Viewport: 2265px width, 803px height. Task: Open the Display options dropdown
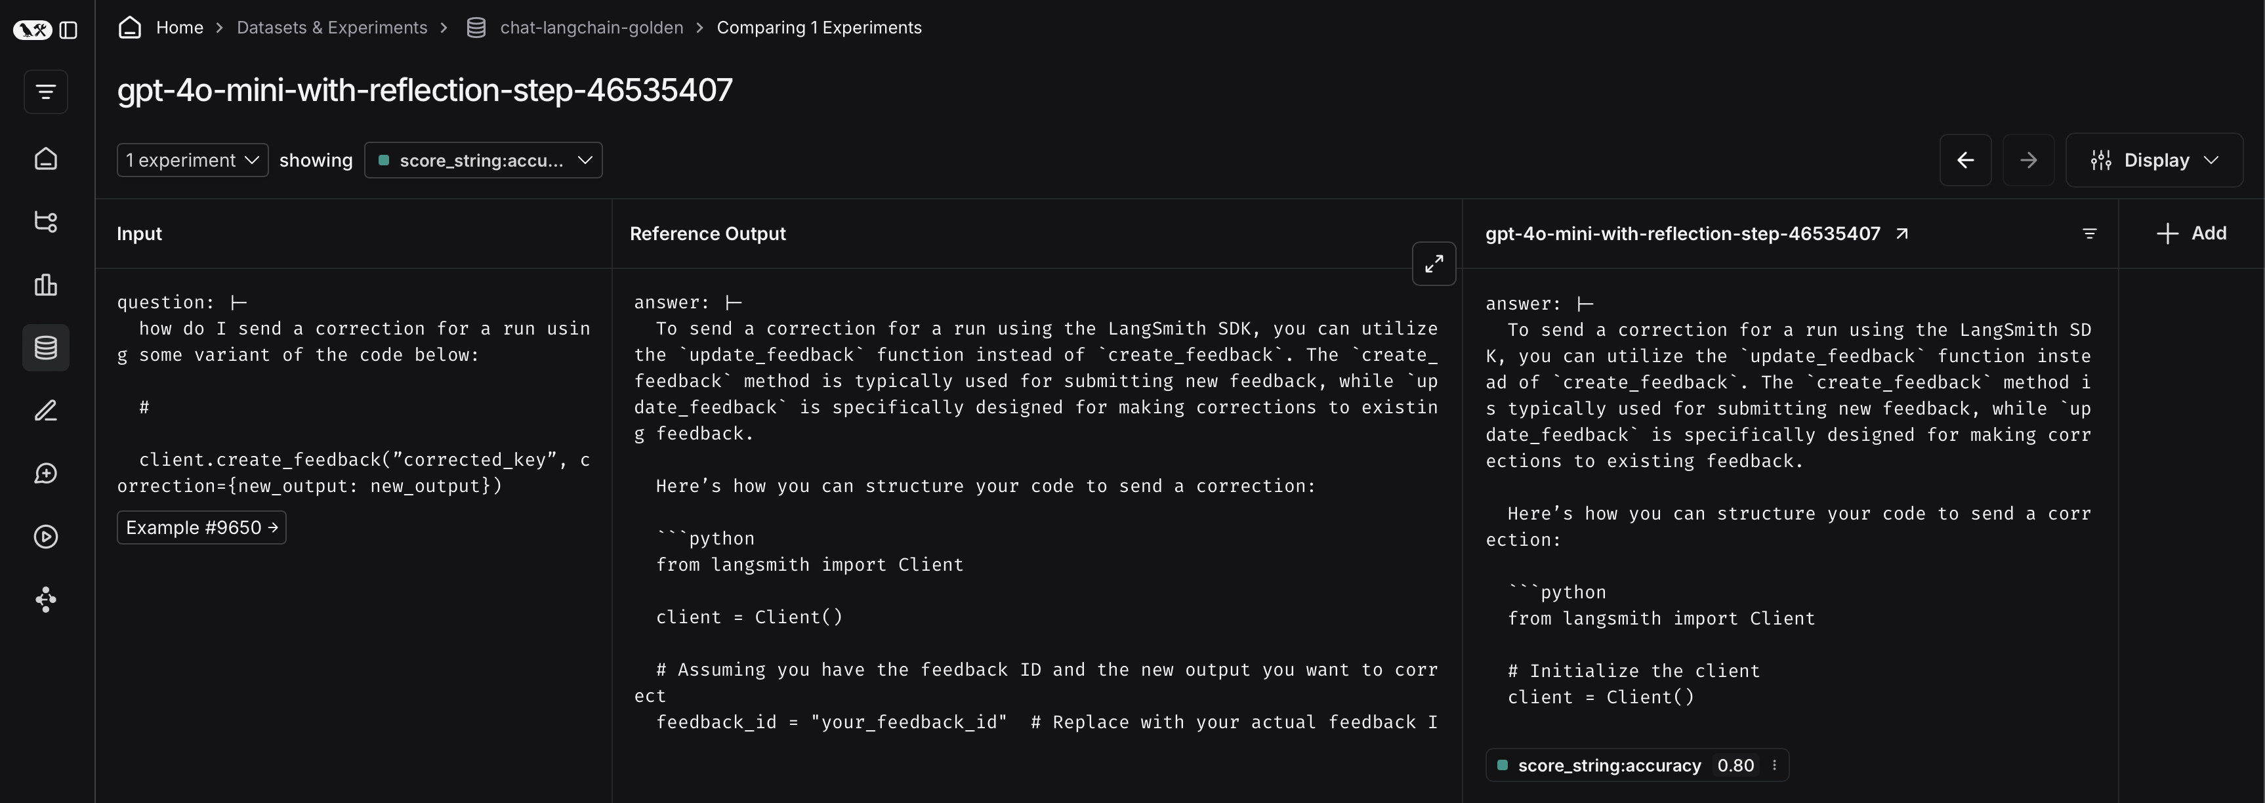pos(2153,160)
